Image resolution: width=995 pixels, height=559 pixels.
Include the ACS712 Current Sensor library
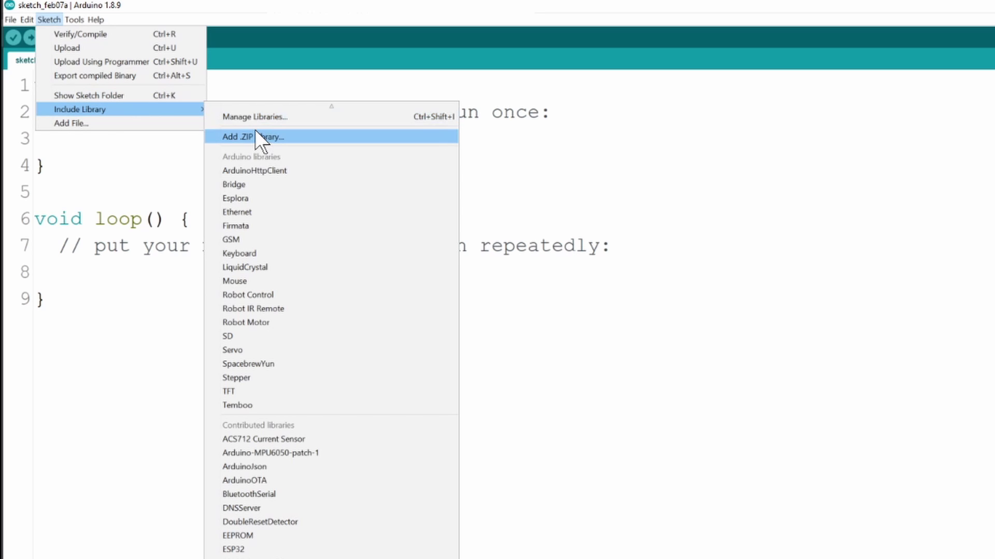[263, 439]
